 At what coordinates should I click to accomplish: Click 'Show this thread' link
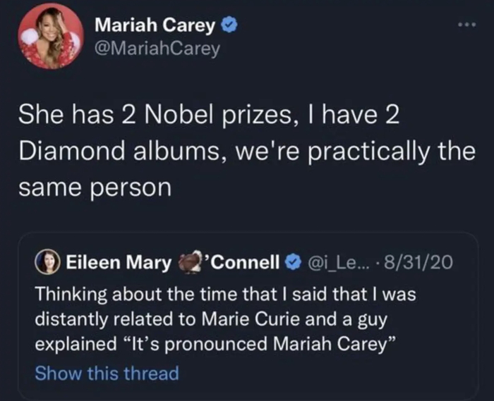pyautogui.click(x=107, y=373)
